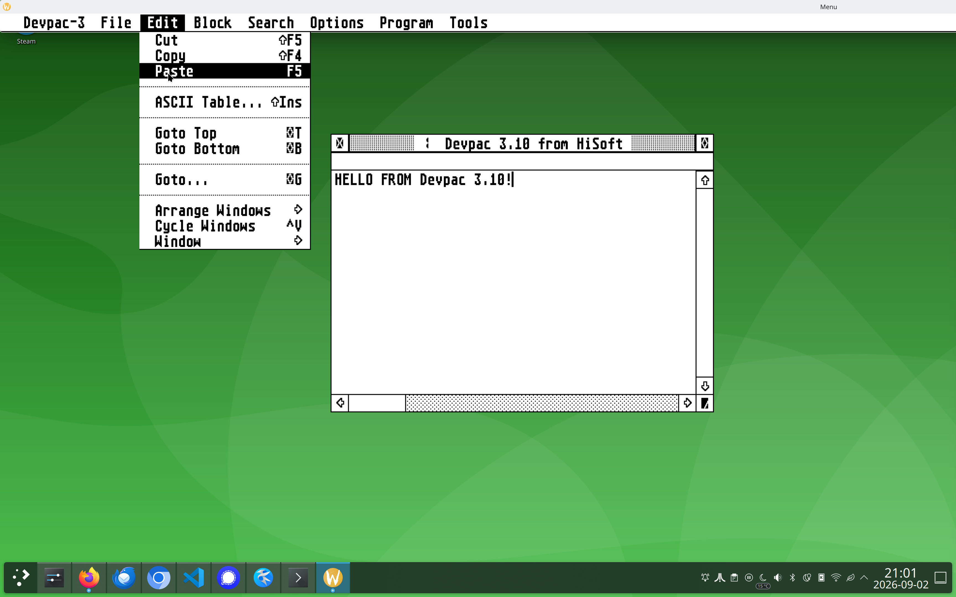Select the active W emulator taskbar entry
This screenshot has height=597, width=956.
[332, 578]
